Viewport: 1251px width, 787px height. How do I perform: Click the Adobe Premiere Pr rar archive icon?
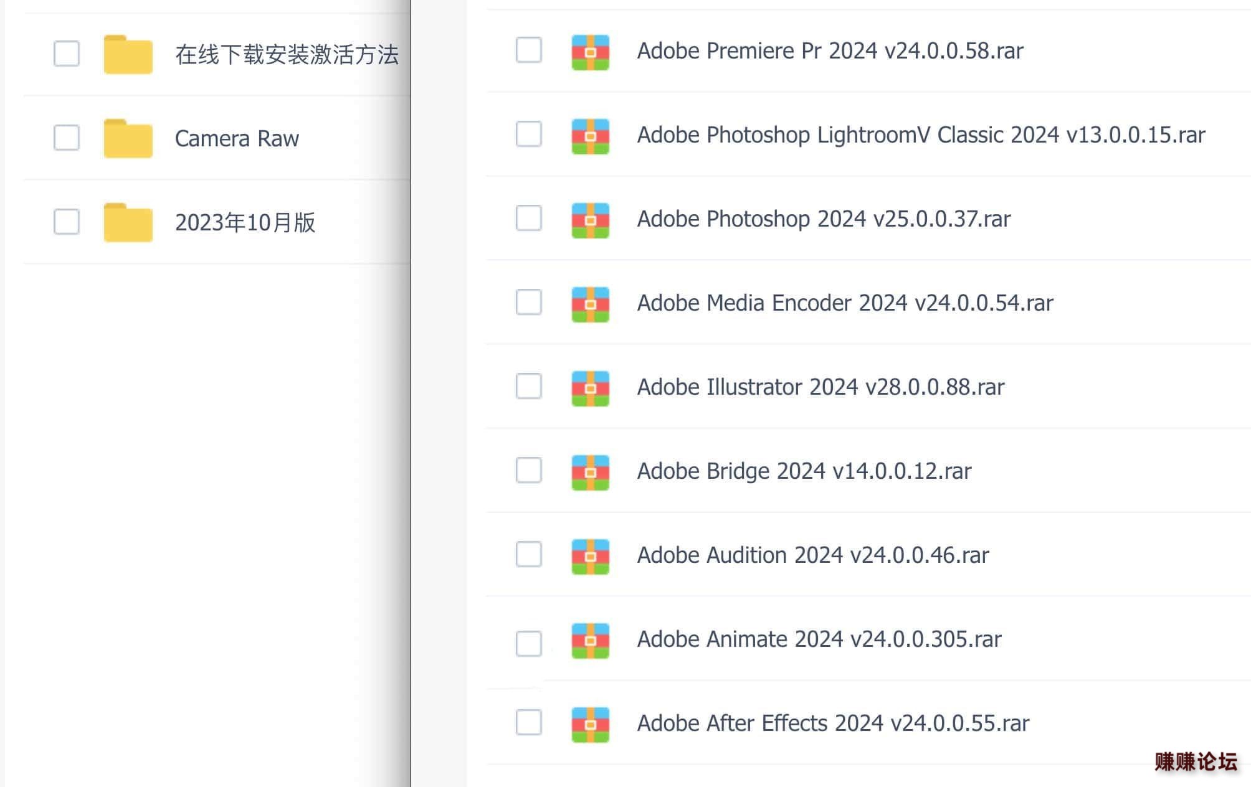tap(590, 52)
